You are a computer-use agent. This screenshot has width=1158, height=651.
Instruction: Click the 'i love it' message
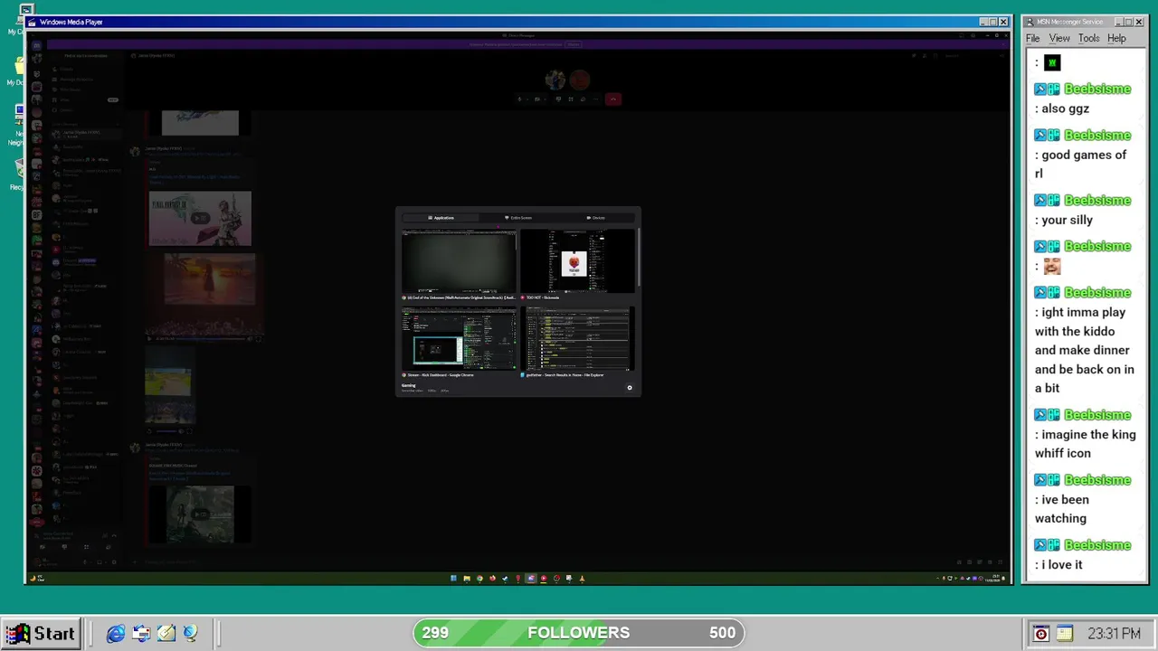point(1061,565)
